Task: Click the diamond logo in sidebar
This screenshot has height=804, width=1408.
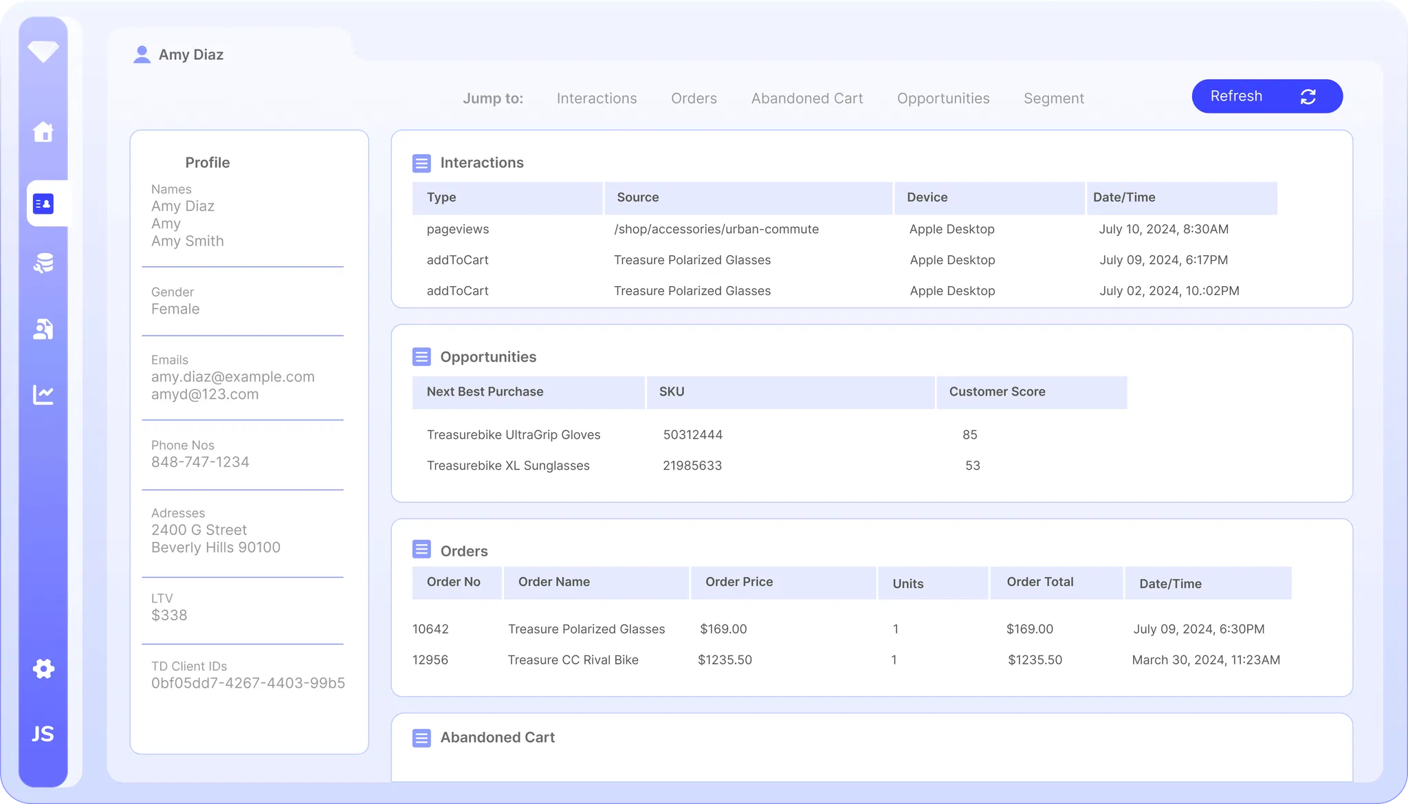Action: click(x=43, y=51)
